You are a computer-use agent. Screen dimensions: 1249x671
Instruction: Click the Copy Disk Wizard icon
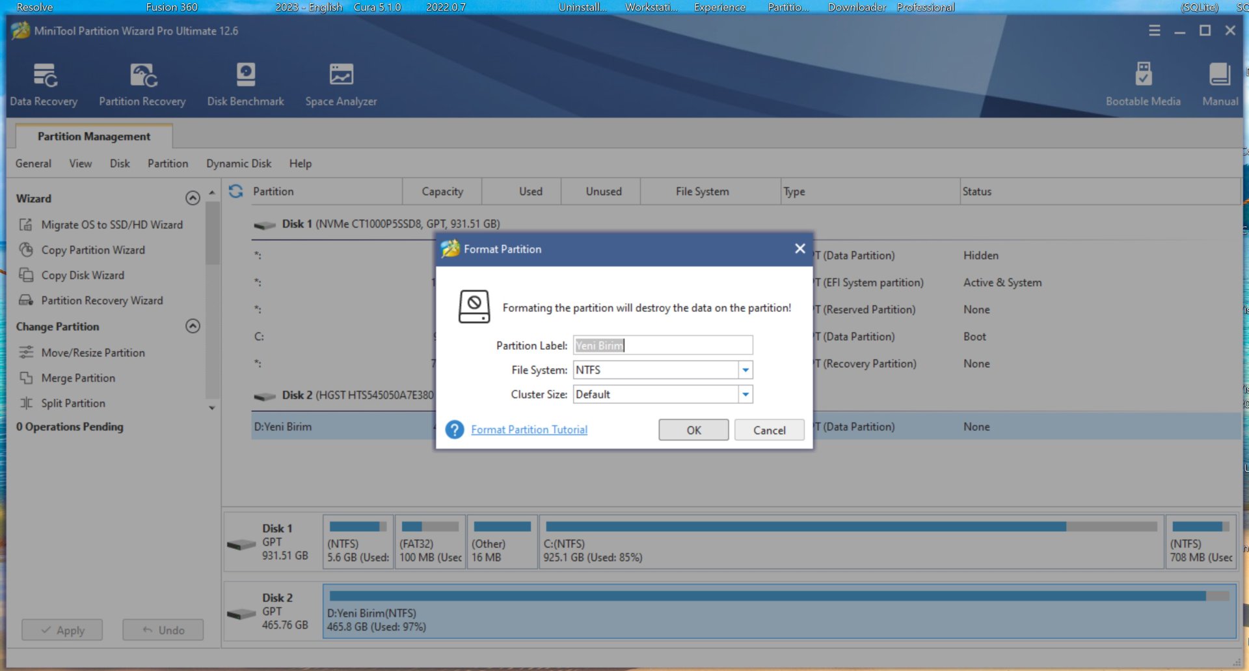click(26, 275)
